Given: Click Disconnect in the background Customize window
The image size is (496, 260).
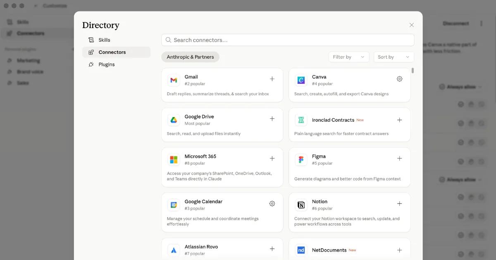Looking at the screenshot, I should click(x=456, y=24).
